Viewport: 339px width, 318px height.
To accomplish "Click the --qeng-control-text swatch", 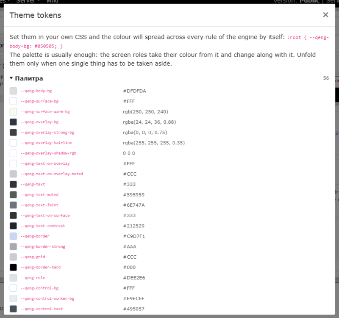I will tap(13, 309).
